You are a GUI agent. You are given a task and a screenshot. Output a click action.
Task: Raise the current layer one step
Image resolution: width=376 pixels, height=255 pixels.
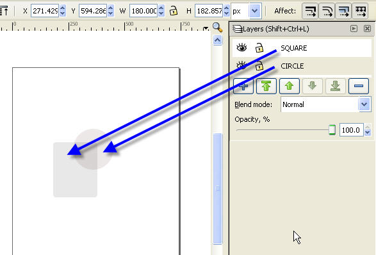[x=289, y=86]
